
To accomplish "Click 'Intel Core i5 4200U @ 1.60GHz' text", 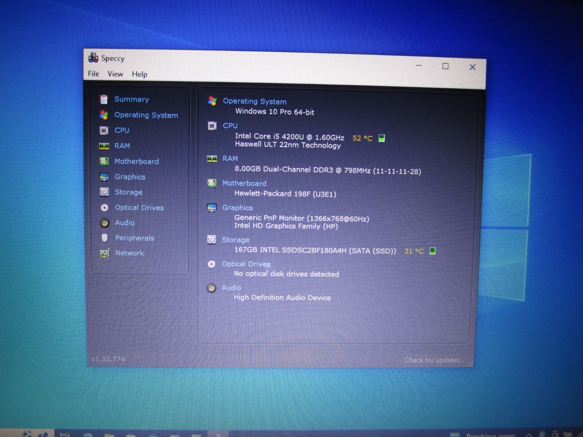I will tap(290, 137).
